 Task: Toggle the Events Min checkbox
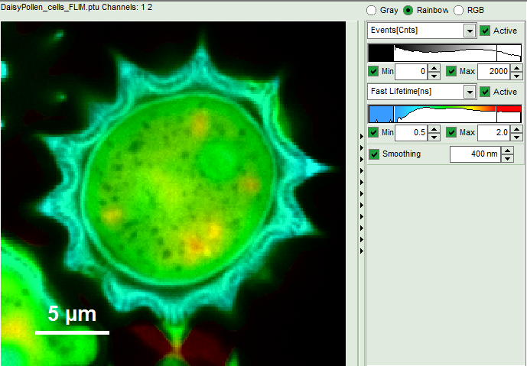coord(374,71)
